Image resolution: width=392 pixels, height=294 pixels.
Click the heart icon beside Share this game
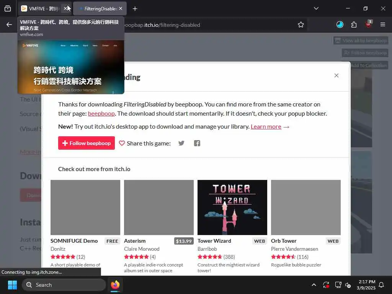tap(122, 143)
